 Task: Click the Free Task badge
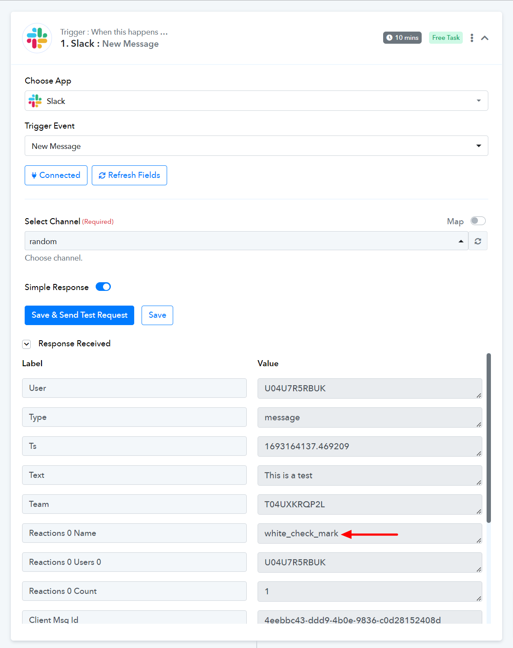(446, 38)
